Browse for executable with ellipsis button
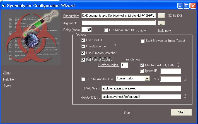Viewport: 198px width, 124px height. click(161, 16)
